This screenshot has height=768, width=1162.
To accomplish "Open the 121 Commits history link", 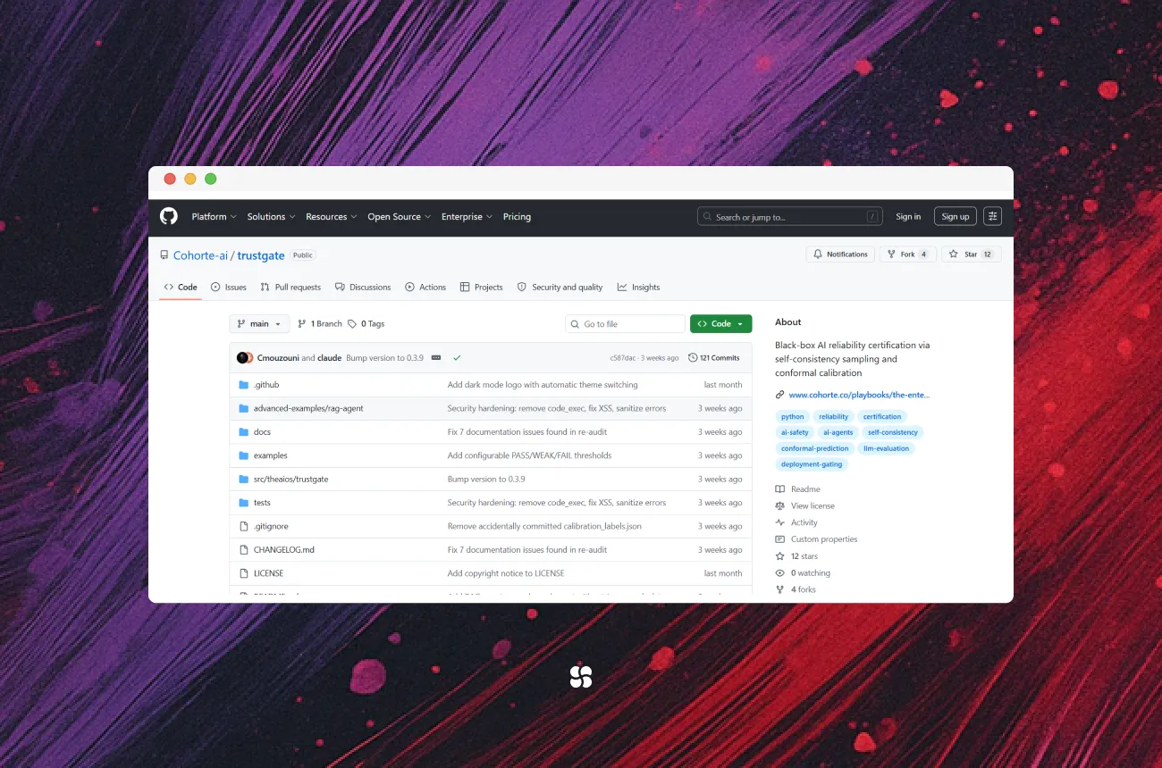I will 714,357.
